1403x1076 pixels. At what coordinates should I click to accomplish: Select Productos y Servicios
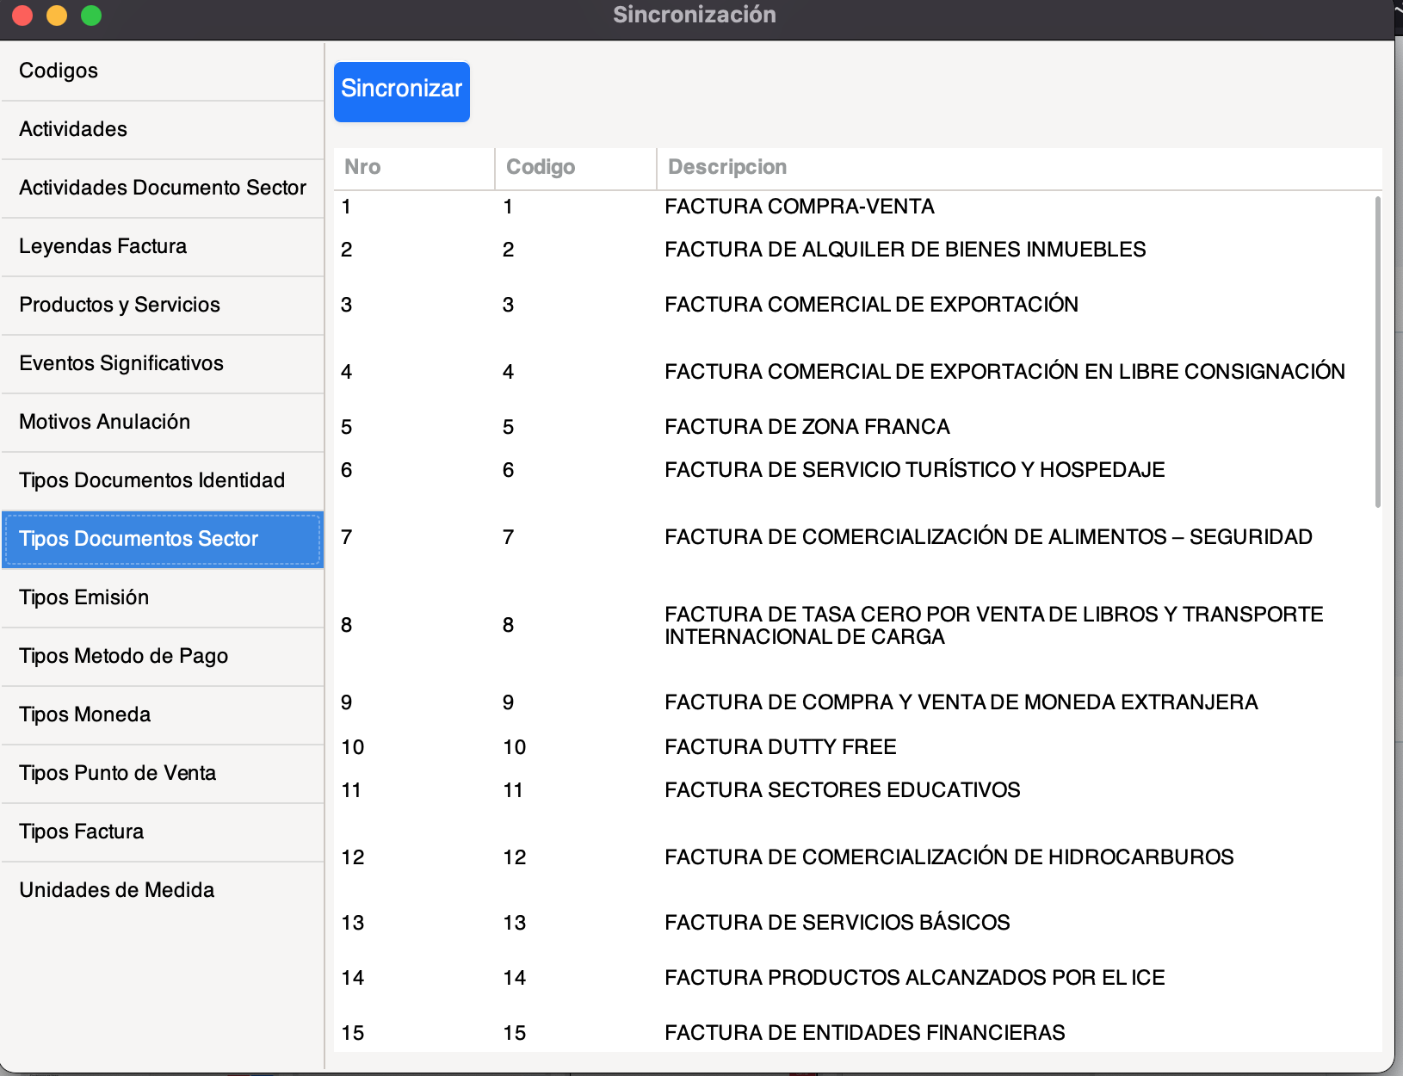(x=120, y=305)
